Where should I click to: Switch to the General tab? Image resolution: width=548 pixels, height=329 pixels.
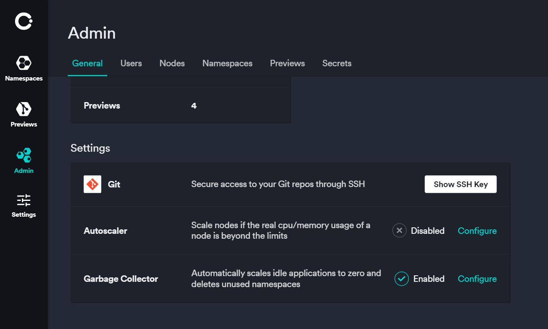(87, 63)
